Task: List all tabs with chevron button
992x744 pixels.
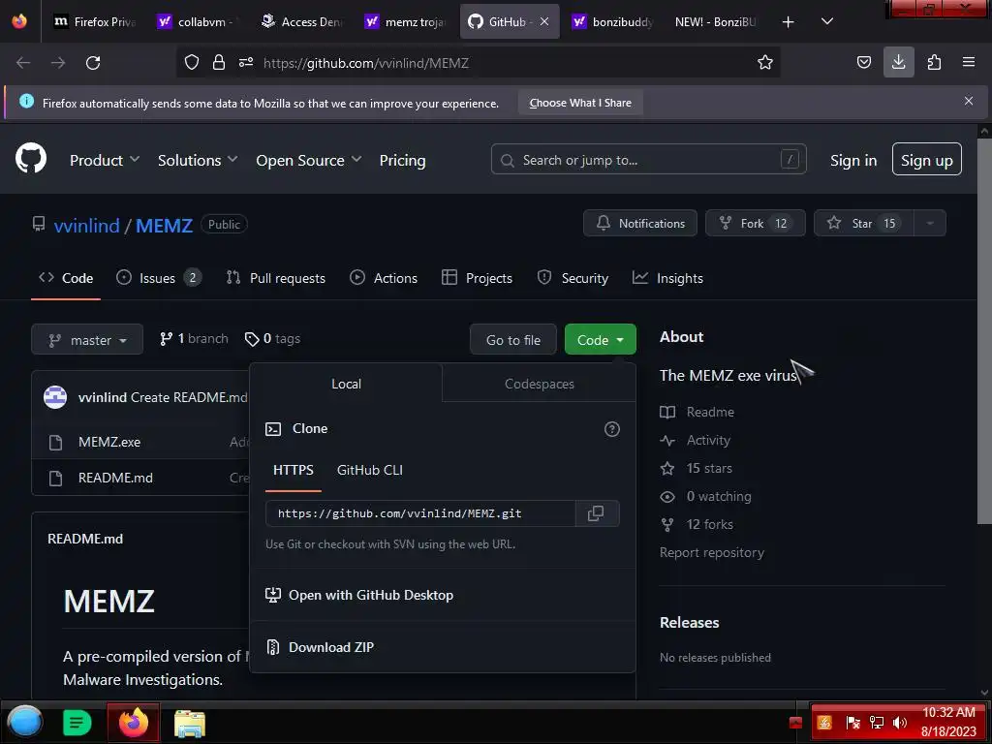Action: [827, 21]
